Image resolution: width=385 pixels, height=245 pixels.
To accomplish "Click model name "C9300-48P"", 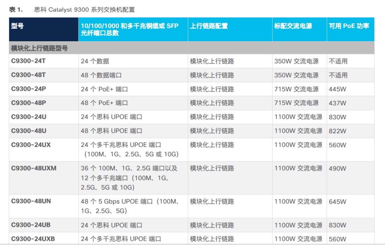I will click(x=28, y=103).
